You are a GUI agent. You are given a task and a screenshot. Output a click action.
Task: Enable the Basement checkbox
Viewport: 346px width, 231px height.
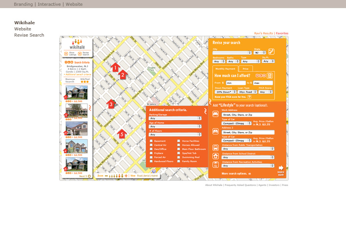[151, 141]
